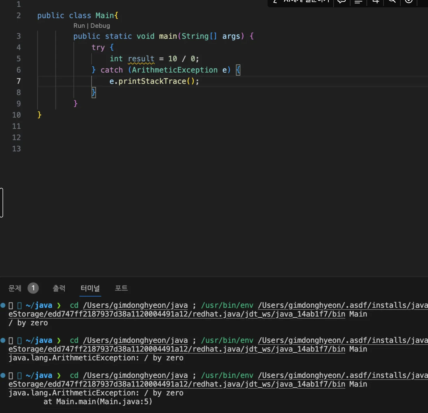Click the final 'java.lang.ArithmeticException: / by zero' terminal line

coord(96,393)
